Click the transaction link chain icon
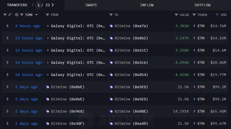 coord(10,14)
